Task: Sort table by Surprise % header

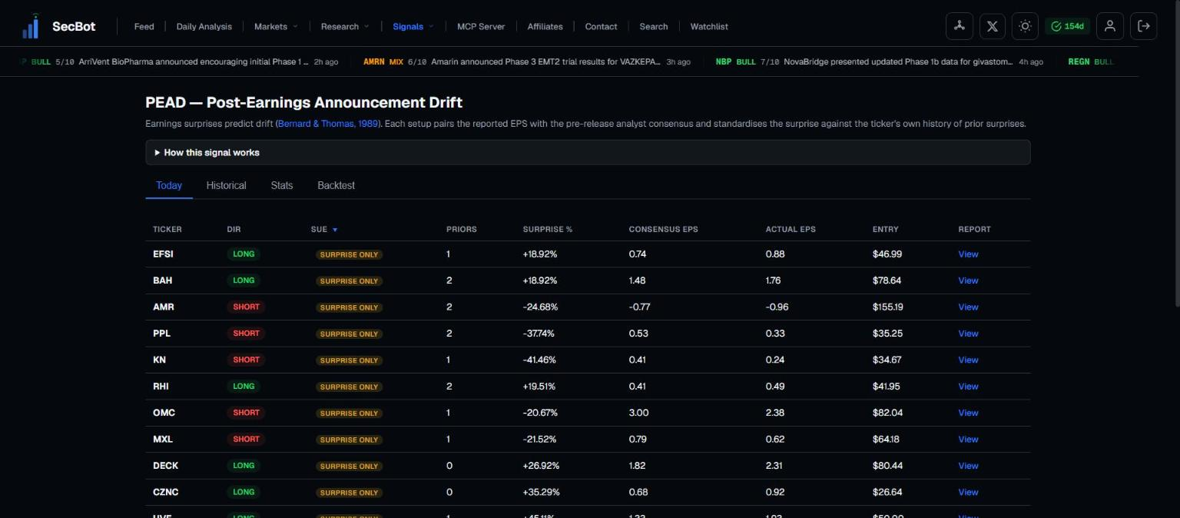Action: (548, 230)
